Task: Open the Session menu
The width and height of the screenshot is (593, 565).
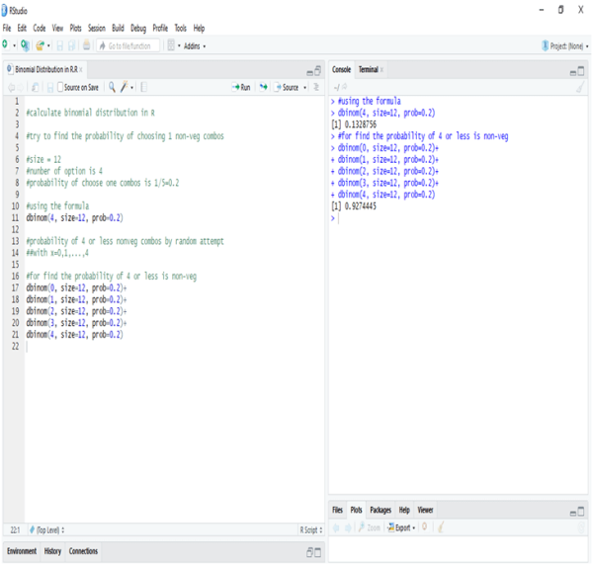Action: tap(96, 28)
